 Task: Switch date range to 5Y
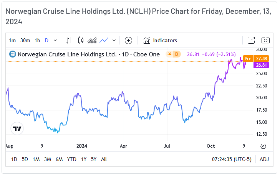tap(94, 159)
